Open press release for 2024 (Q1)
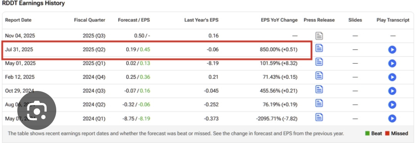This screenshot has height=143, width=416. tap(319, 117)
